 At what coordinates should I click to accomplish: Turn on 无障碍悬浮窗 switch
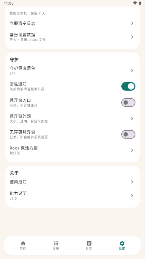(128, 134)
